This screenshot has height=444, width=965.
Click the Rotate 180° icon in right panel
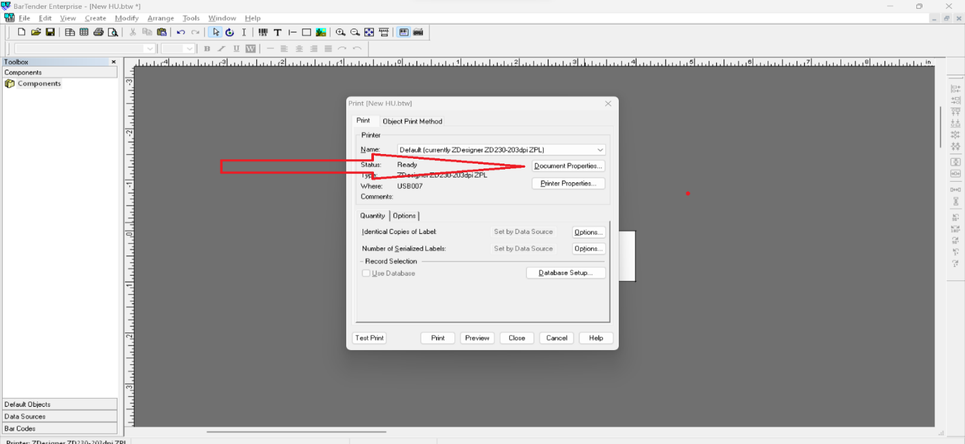[956, 228]
